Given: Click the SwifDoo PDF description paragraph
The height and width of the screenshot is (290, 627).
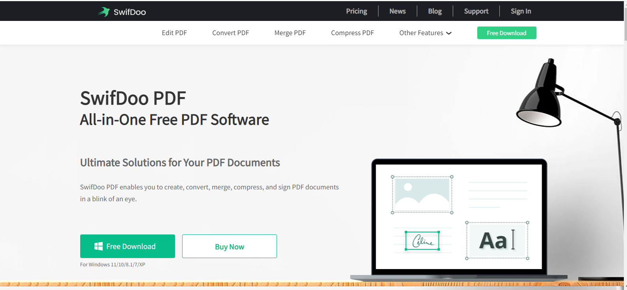Looking at the screenshot, I should pyautogui.click(x=209, y=193).
